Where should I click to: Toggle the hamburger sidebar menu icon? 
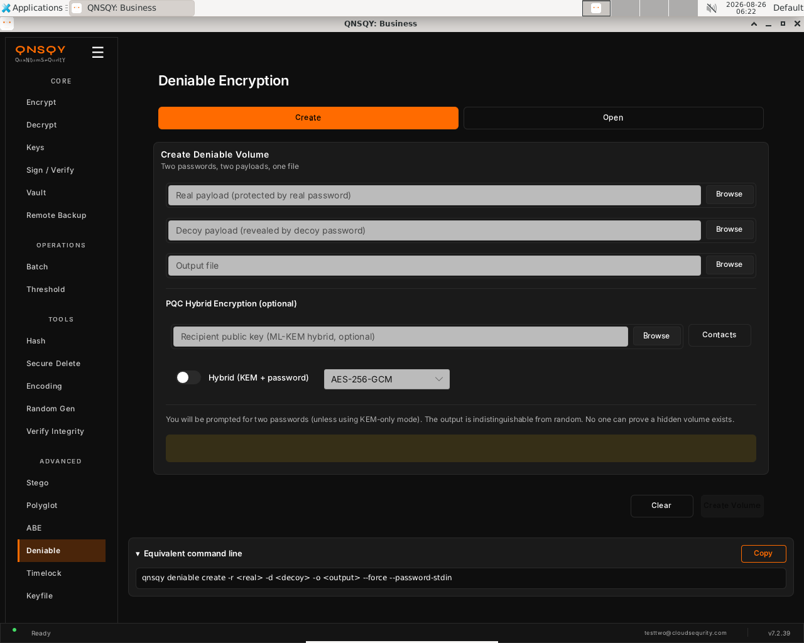click(x=97, y=52)
